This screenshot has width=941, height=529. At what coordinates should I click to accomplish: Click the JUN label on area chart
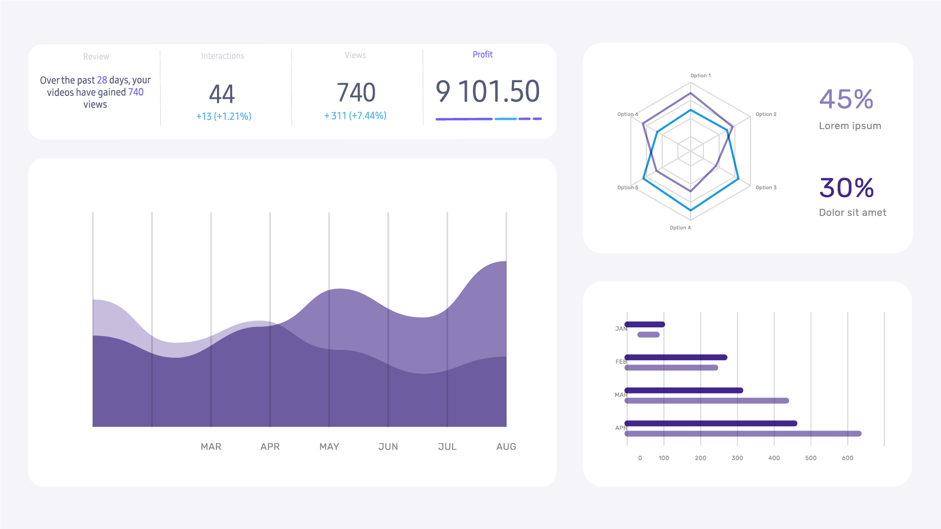388,447
